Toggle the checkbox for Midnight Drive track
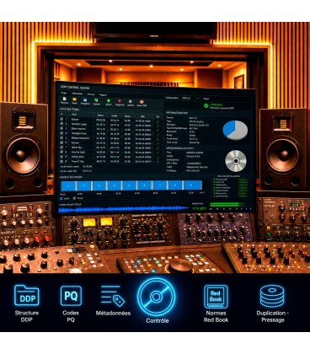The height and width of the screenshot is (354, 310). (x=61, y=133)
